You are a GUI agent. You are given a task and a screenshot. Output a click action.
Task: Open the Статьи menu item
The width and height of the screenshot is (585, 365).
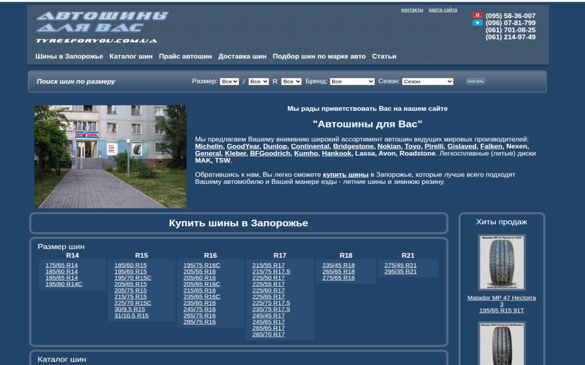coord(384,56)
